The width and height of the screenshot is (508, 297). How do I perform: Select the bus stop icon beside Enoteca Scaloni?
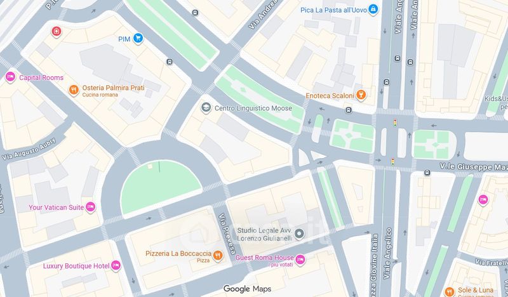[349, 110]
